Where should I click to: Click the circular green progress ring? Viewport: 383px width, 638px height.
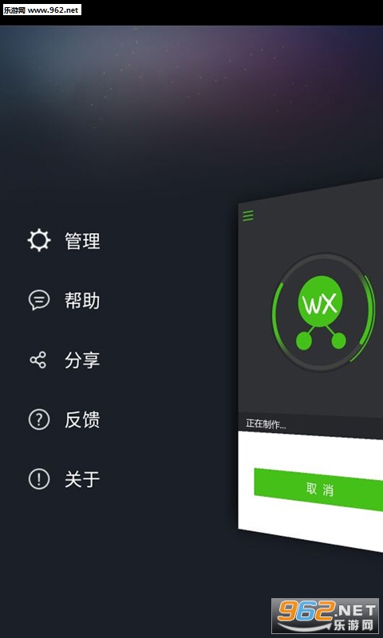pos(324,313)
